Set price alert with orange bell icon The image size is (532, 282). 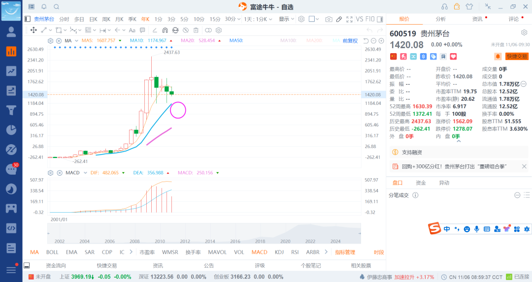[498, 56]
